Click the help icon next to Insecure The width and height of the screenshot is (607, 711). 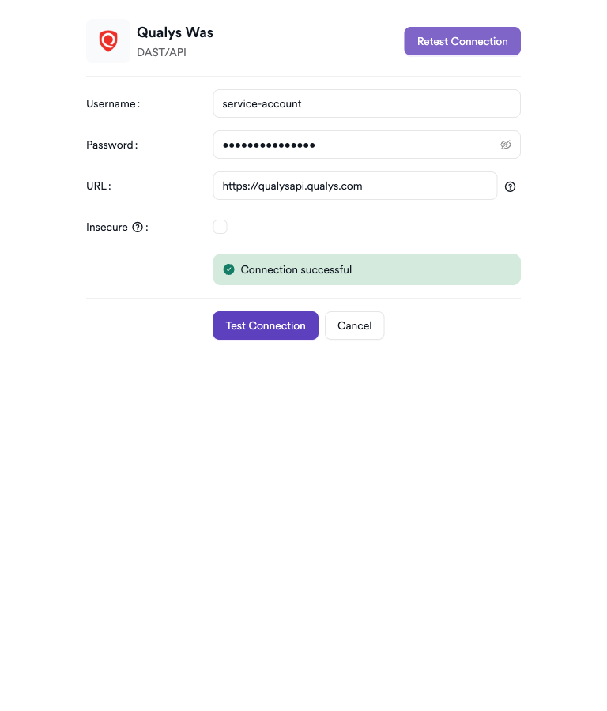[138, 228]
